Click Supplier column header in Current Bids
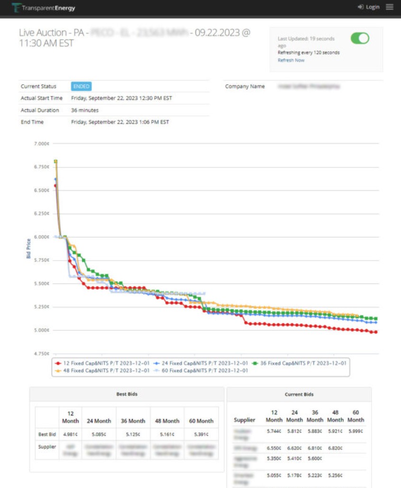 244,420
